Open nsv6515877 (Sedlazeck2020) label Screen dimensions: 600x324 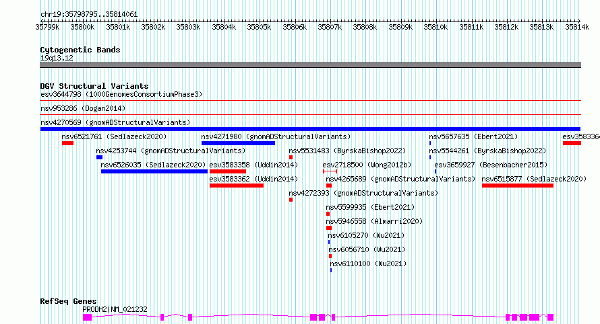coord(534,179)
